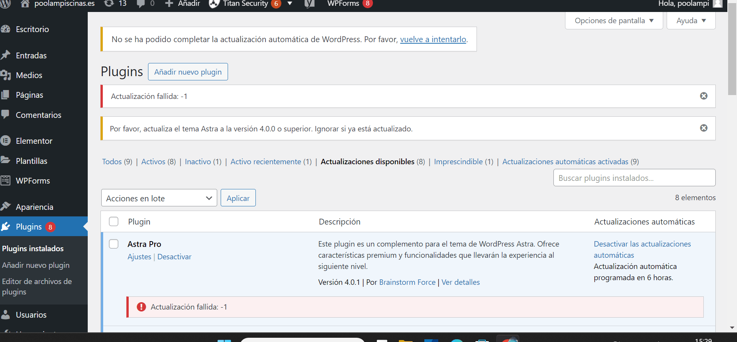737x342 pixels.
Task: Click Desactivar under Astra Pro
Action: [174, 257]
